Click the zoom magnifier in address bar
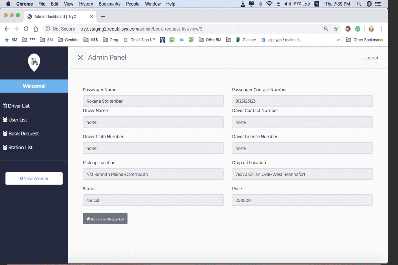The height and width of the screenshot is (265, 398). point(326,29)
